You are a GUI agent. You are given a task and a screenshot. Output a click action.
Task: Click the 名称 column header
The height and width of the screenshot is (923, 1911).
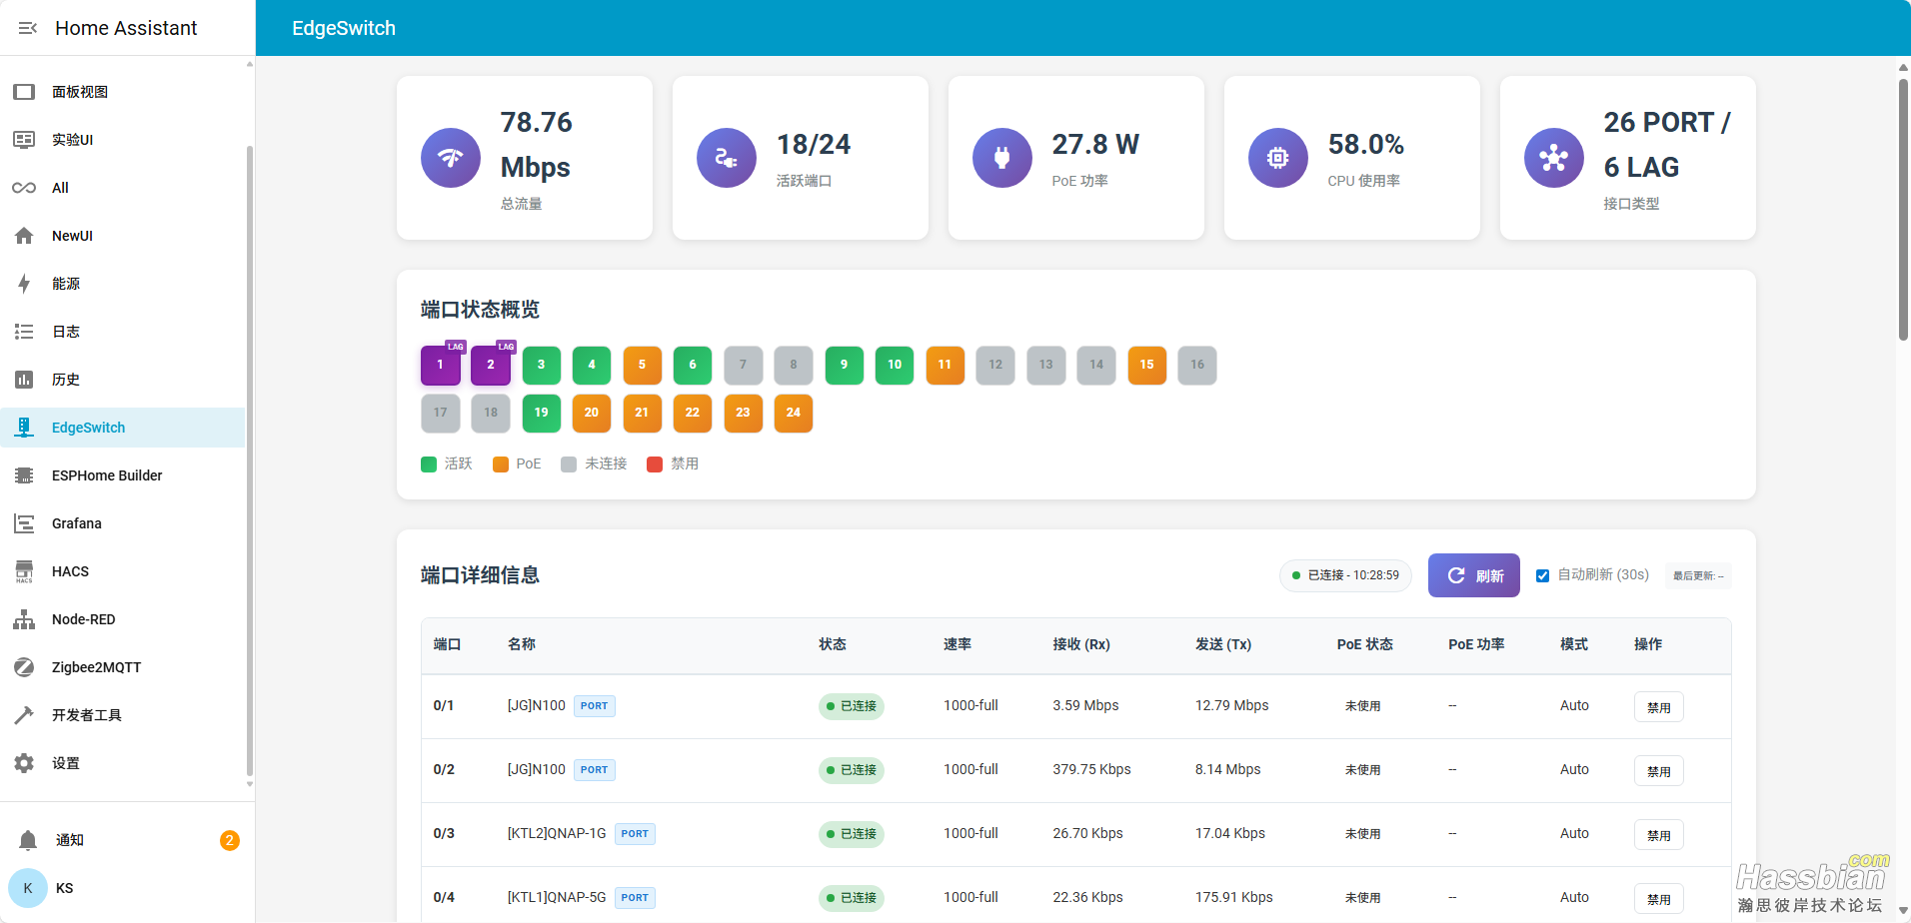tap(522, 644)
